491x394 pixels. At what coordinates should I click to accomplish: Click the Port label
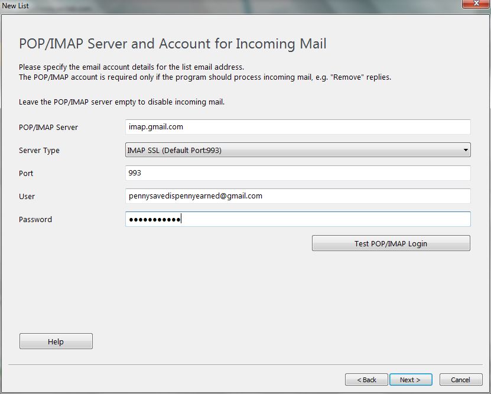pyautogui.click(x=26, y=173)
